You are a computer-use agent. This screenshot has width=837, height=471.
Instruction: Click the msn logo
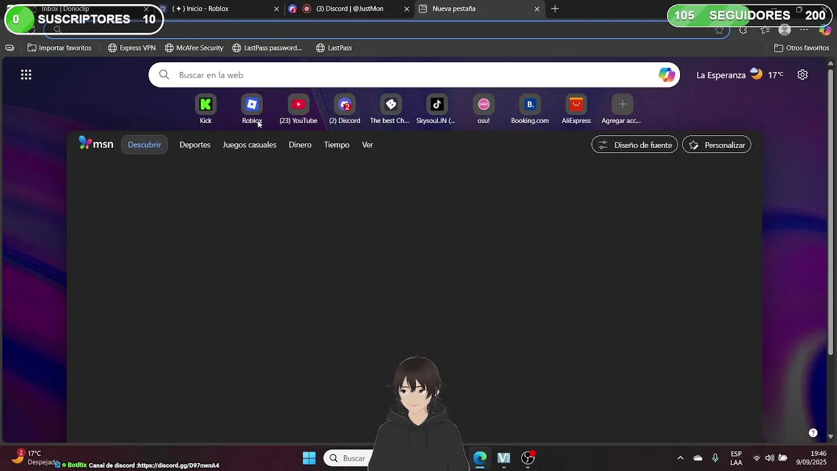[96, 144]
